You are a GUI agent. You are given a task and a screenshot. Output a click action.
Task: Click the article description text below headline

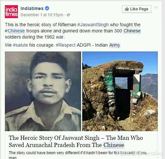pyautogui.click(x=77, y=155)
